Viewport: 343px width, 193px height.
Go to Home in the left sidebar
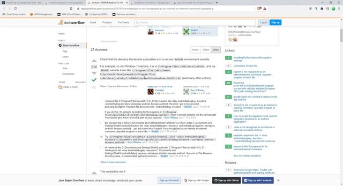pyautogui.click(x=62, y=34)
